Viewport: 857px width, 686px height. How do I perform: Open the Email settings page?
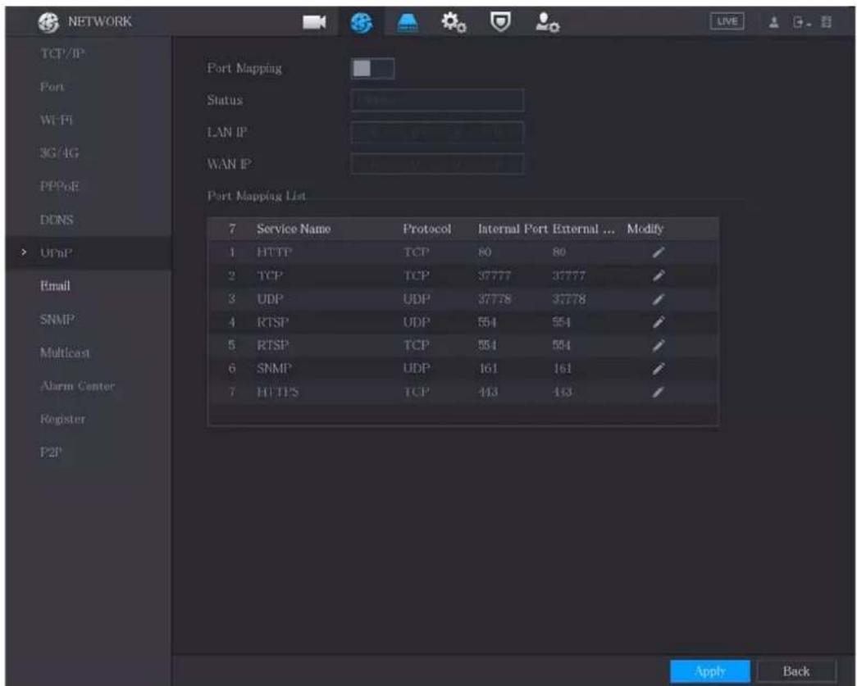[x=55, y=286]
